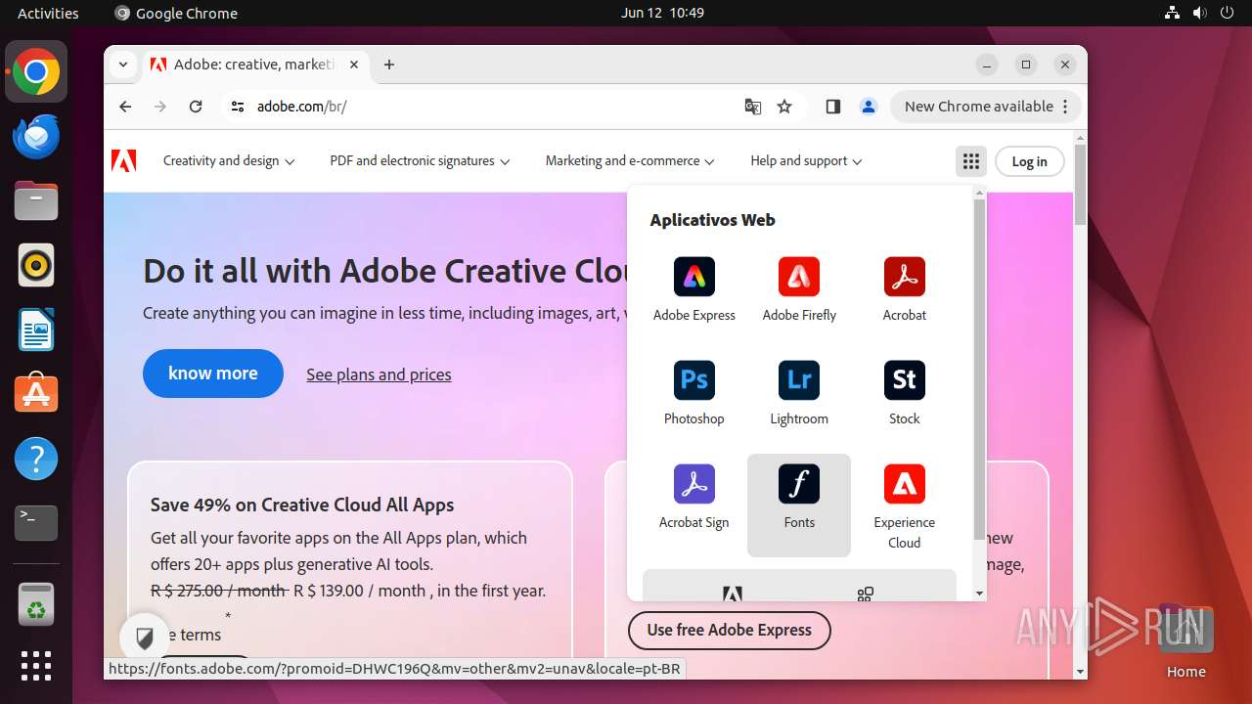Open Adobe Firefly web app
1252x704 pixels.
[799, 289]
